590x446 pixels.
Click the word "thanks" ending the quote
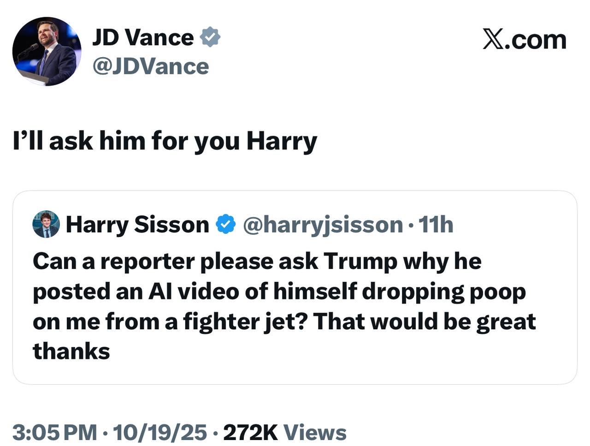click(x=71, y=351)
